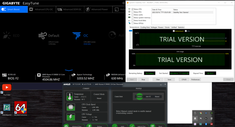This screenshot has height=127, width=235.
Task: Enable Stress local disks checkbox
Action: tap(133, 20)
